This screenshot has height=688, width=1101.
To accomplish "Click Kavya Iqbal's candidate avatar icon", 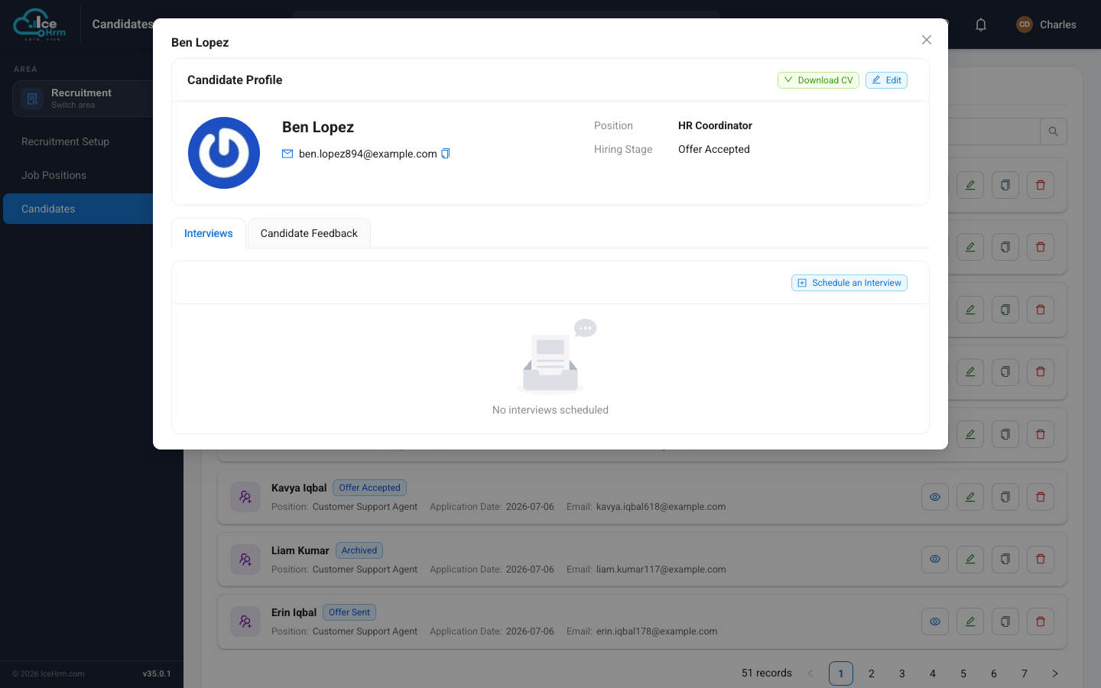I will (245, 497).
